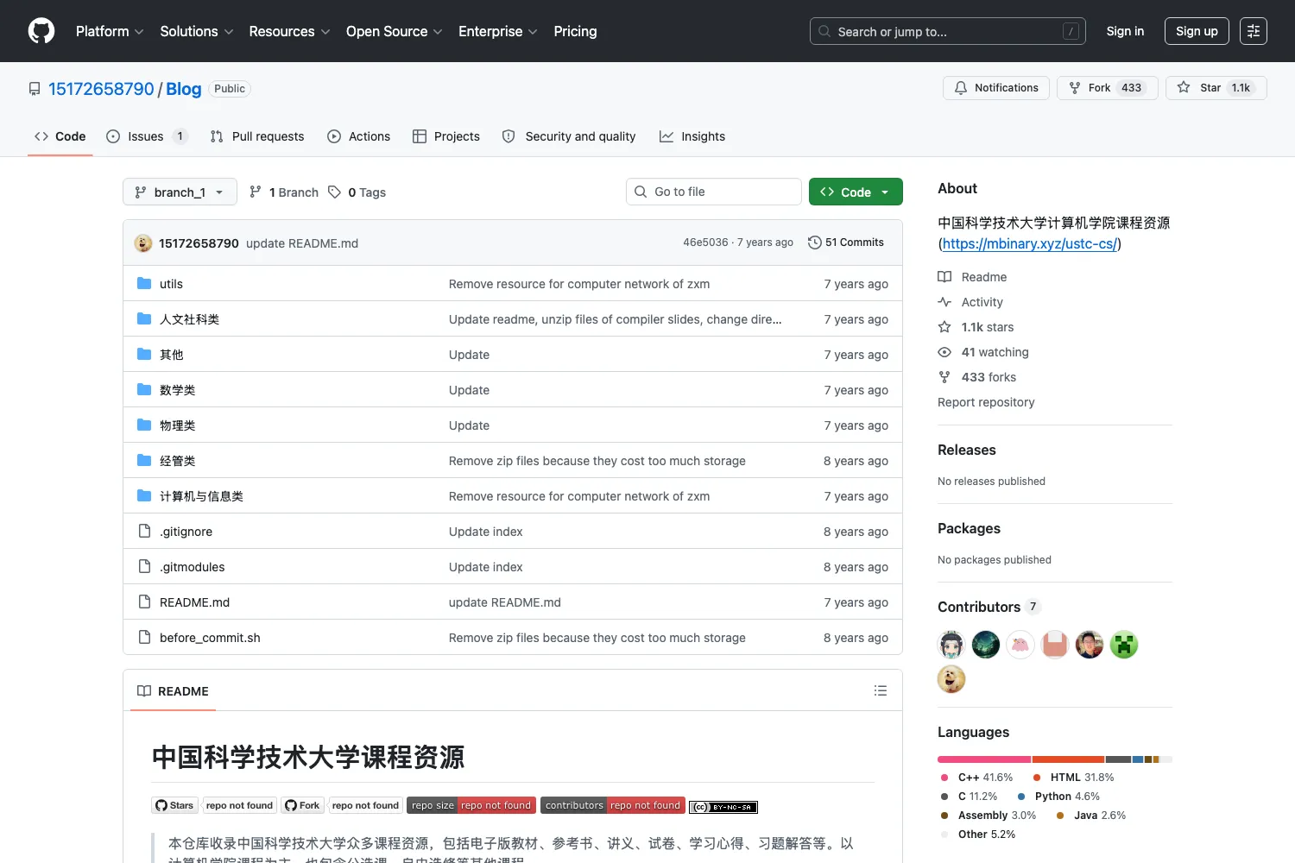Click the Notifications button
The width and height of the screenshot is (1295, 863).
[996, 88]
